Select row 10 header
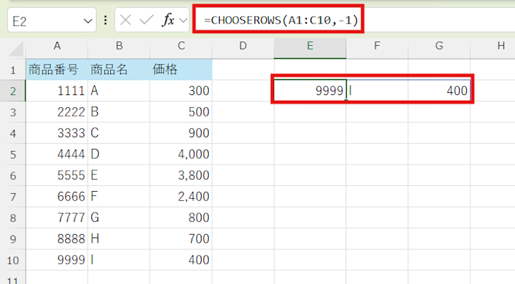Screen dimensions: 515x284 click(x=13, y=260)
